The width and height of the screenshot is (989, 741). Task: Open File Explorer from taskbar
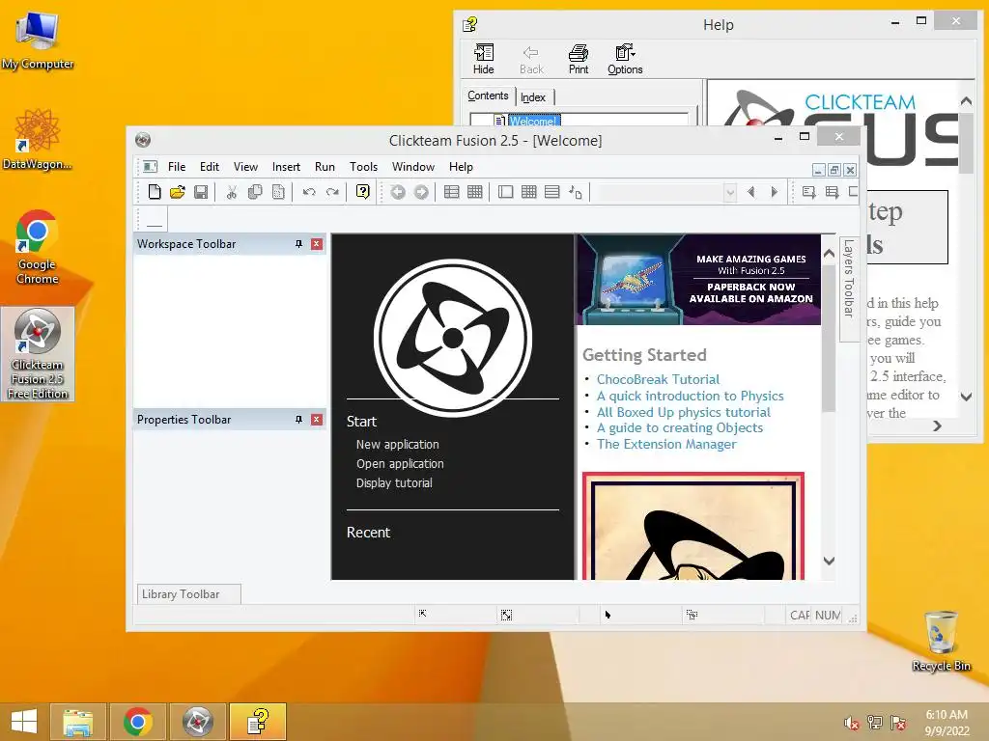[x=78, y=722]
